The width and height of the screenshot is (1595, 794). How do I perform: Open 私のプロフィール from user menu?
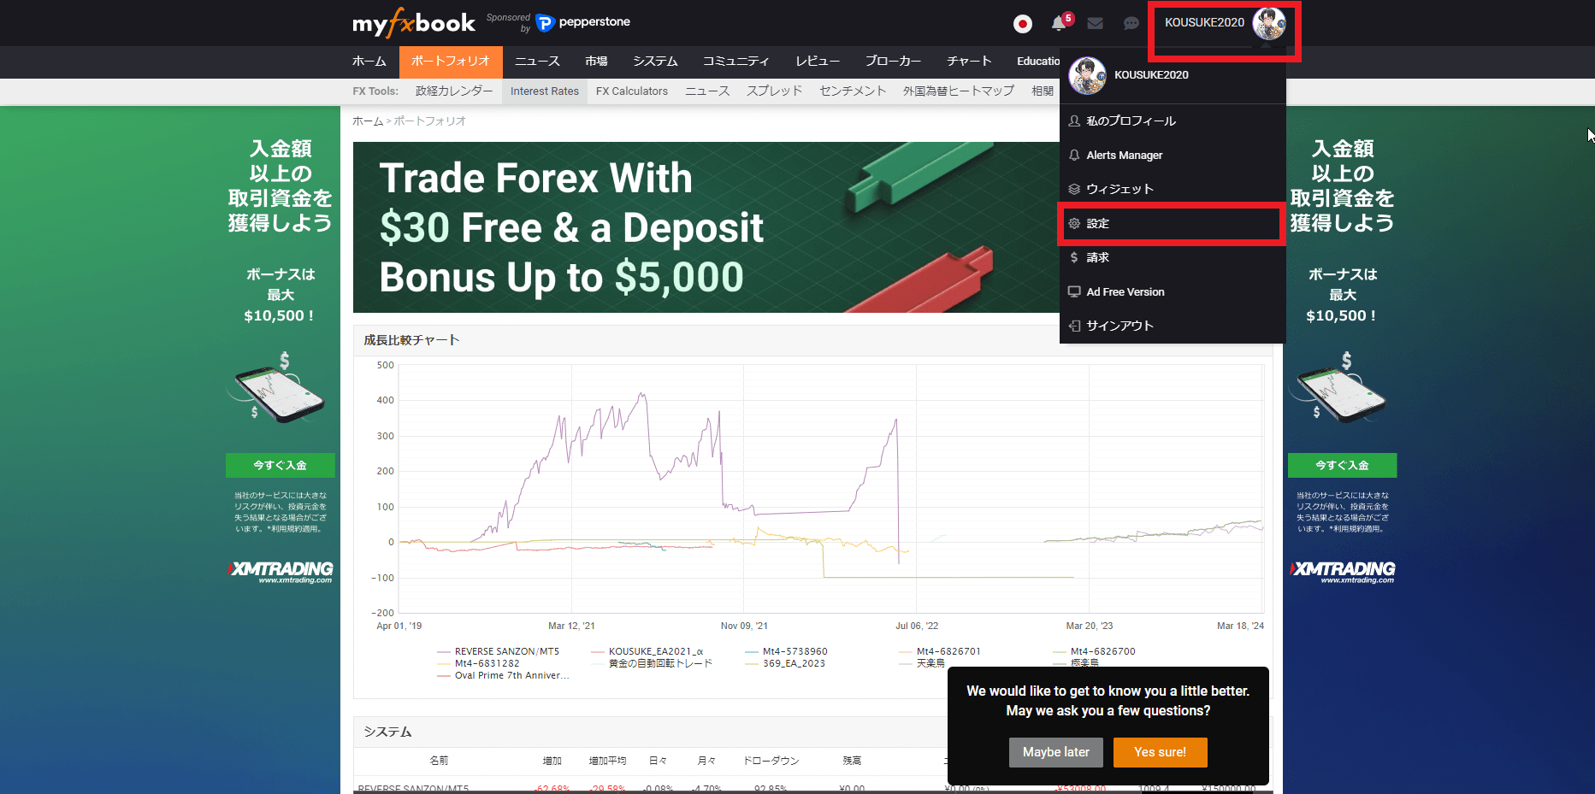(x=1173, y=121)
